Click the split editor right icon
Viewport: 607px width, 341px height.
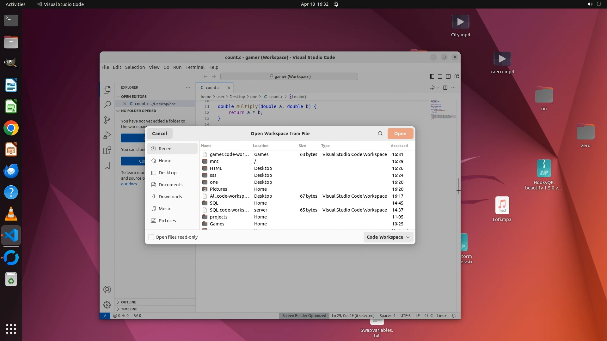pyautogui.click(x=445, y=88)
